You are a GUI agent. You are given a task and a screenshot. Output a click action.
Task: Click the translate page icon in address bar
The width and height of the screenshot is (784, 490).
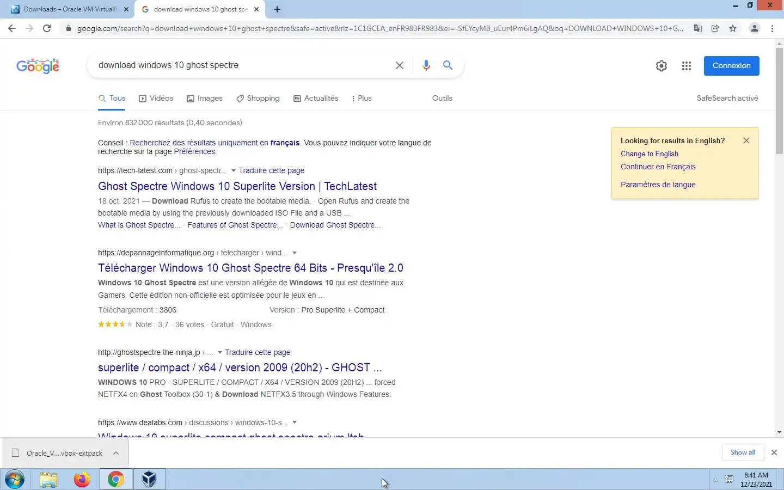697,28
